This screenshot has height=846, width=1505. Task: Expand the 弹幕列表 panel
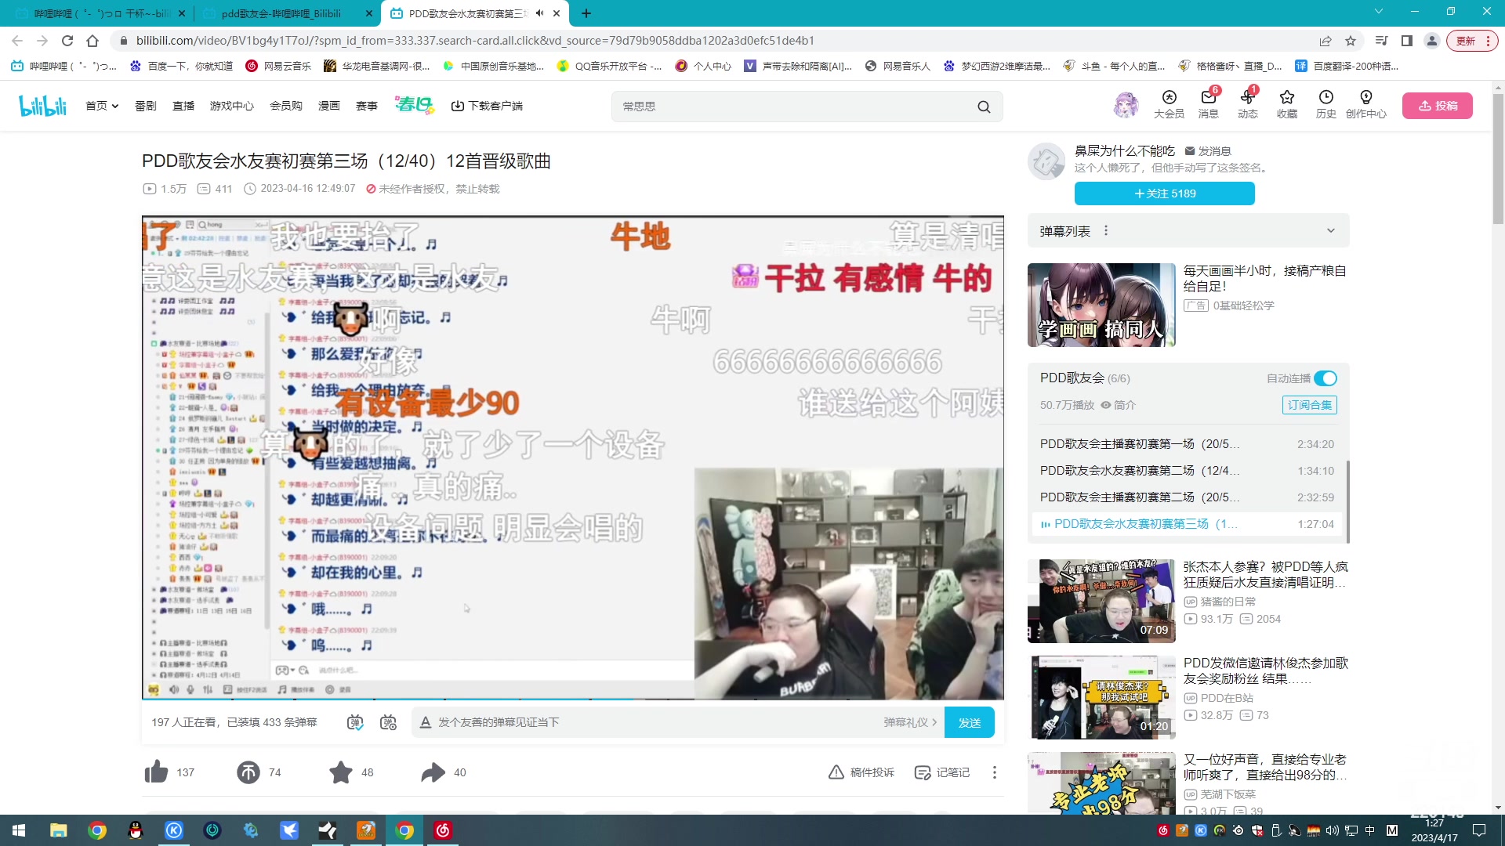(1330, 230)
